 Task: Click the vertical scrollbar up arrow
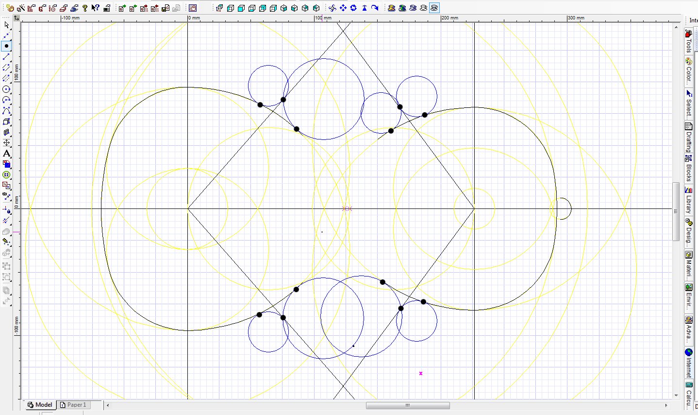pos(676,26)
